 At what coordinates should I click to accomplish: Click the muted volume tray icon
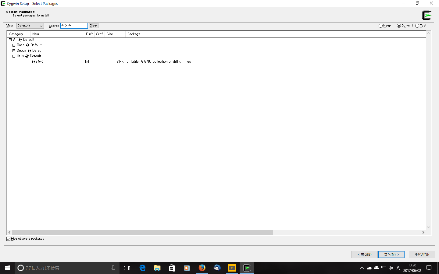point(391,268)
